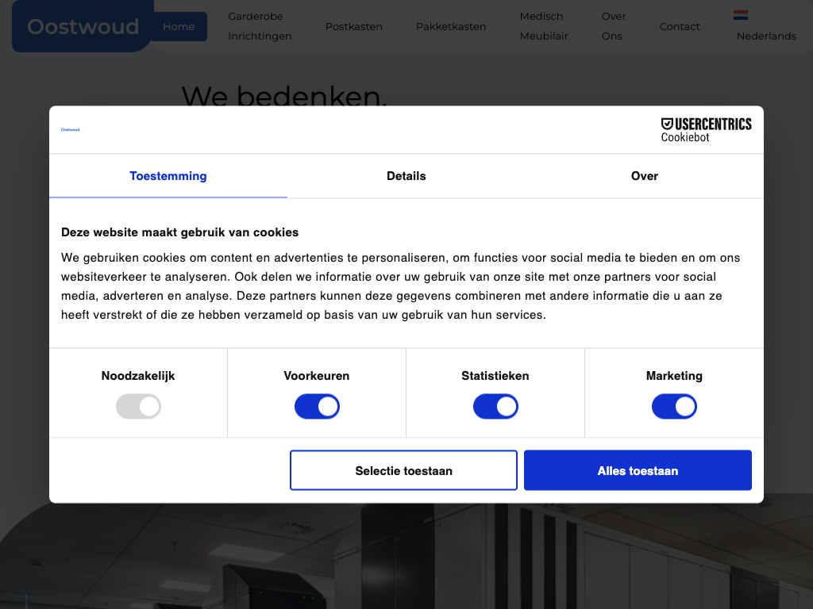Click the small Oostwoud logo in dialog
This screenshot has width=813, height=609.
[x=71, y=129]
